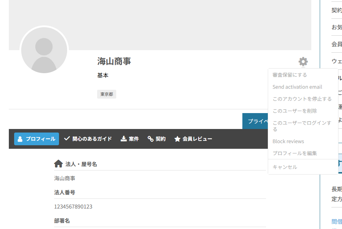
Task: Click the house icon beside 法人・屋号名
Action: (58, 164)
